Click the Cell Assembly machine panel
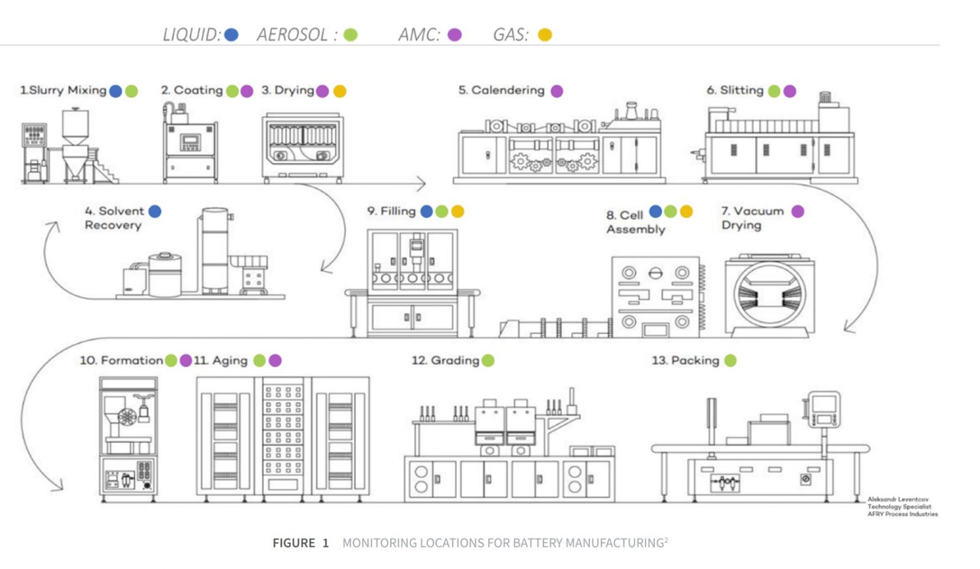The width and height of the screenshot is (980, 569). pos(655,297)
